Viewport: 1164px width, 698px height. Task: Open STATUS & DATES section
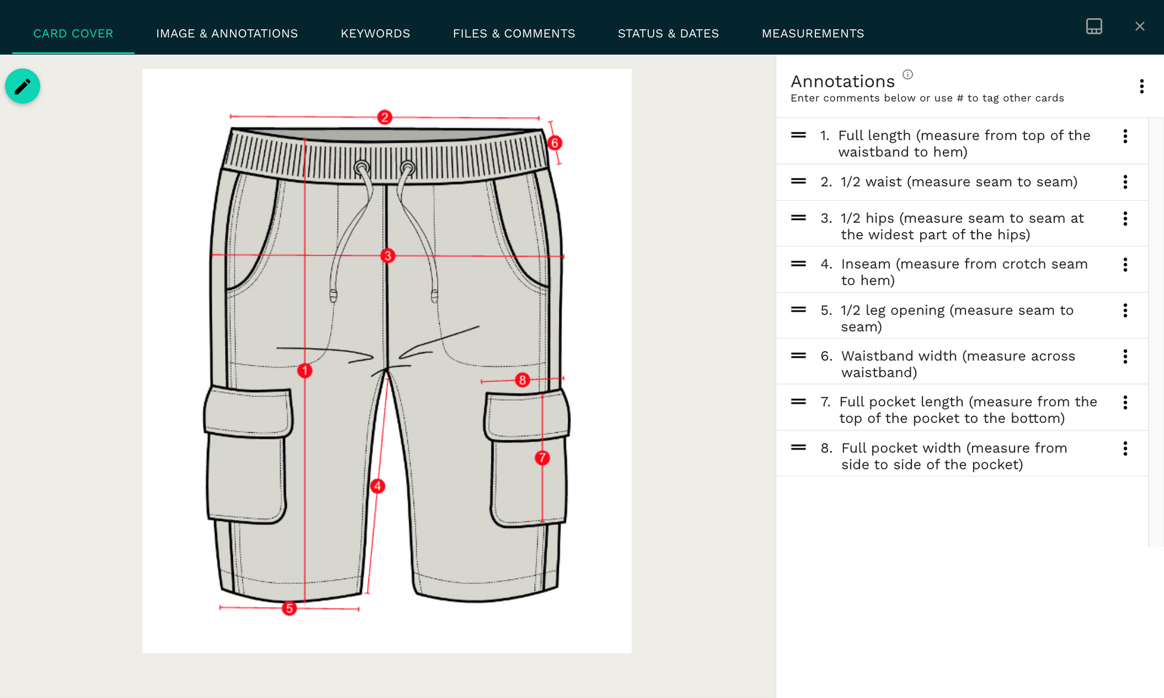pyautogui.click(x=668, y=33)
